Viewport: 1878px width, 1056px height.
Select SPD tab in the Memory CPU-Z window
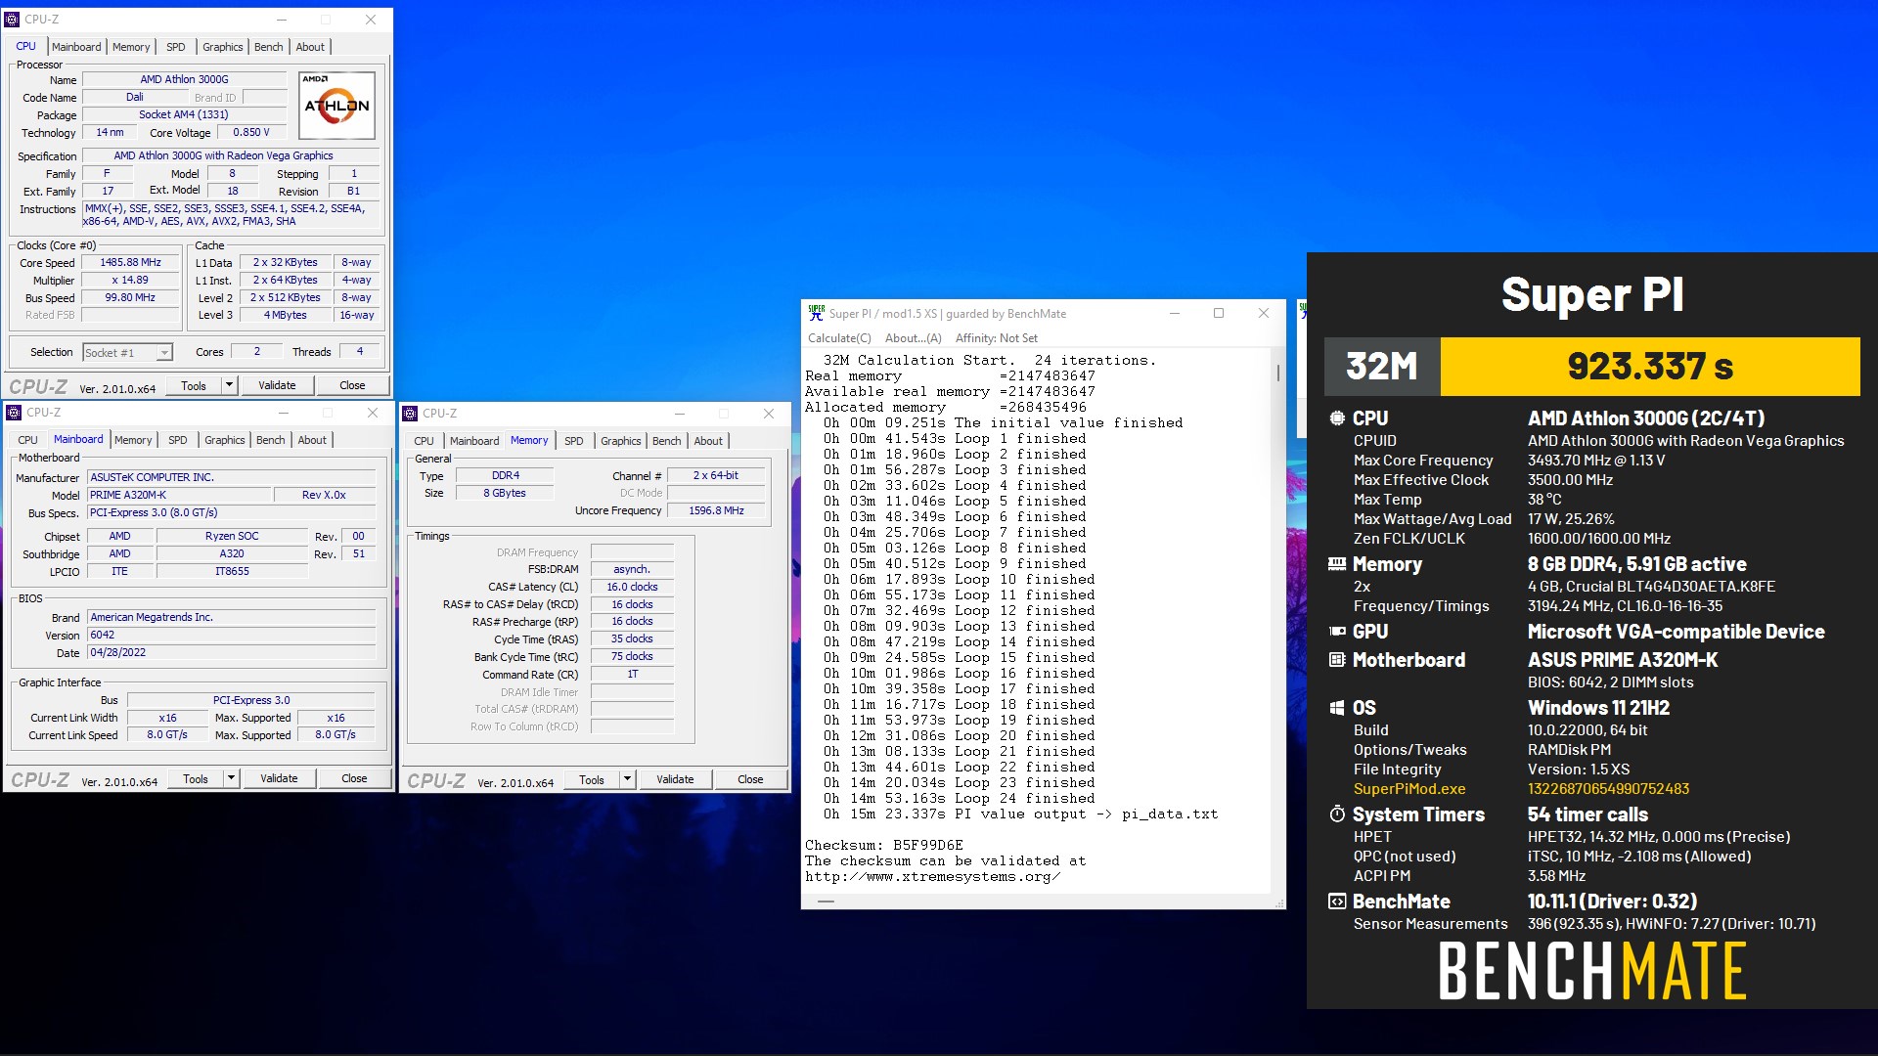[574, 441]
